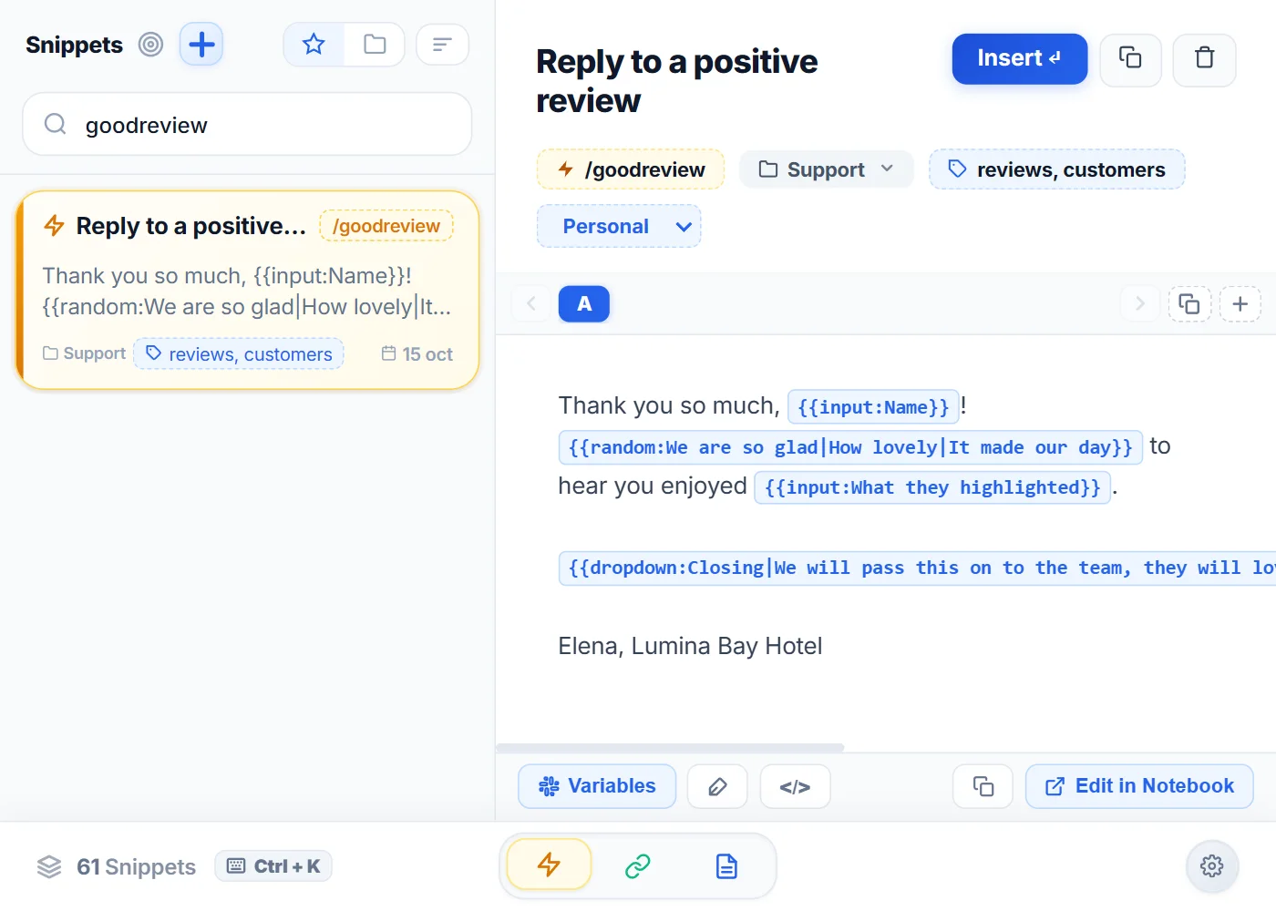The image size is (1276, 911).
Task: Open settings with the gear icon
Action: [1211, 865]
